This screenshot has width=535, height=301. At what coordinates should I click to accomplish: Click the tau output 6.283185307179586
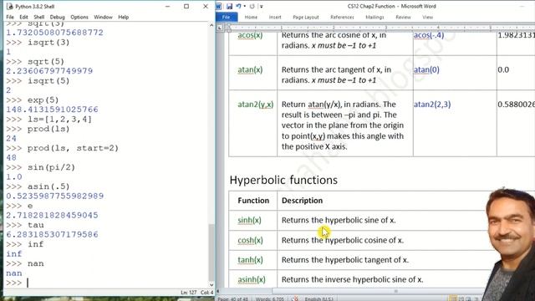click(x=52, y=235)
